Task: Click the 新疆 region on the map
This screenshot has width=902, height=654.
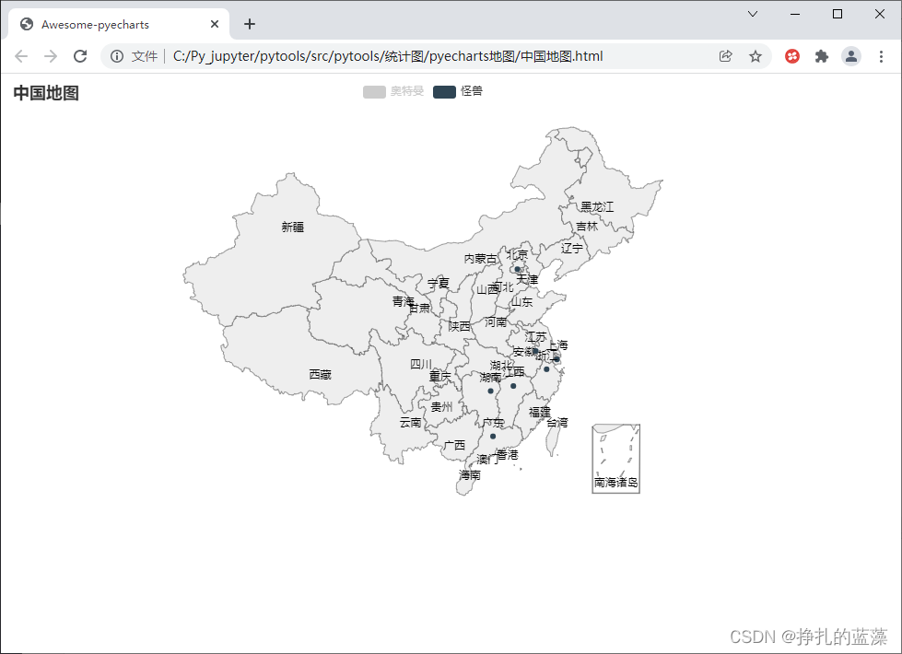Action: click(292, 227)
